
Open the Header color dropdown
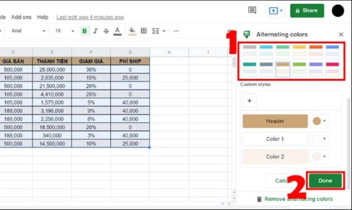pyautogui.click(x=319, y=121)
